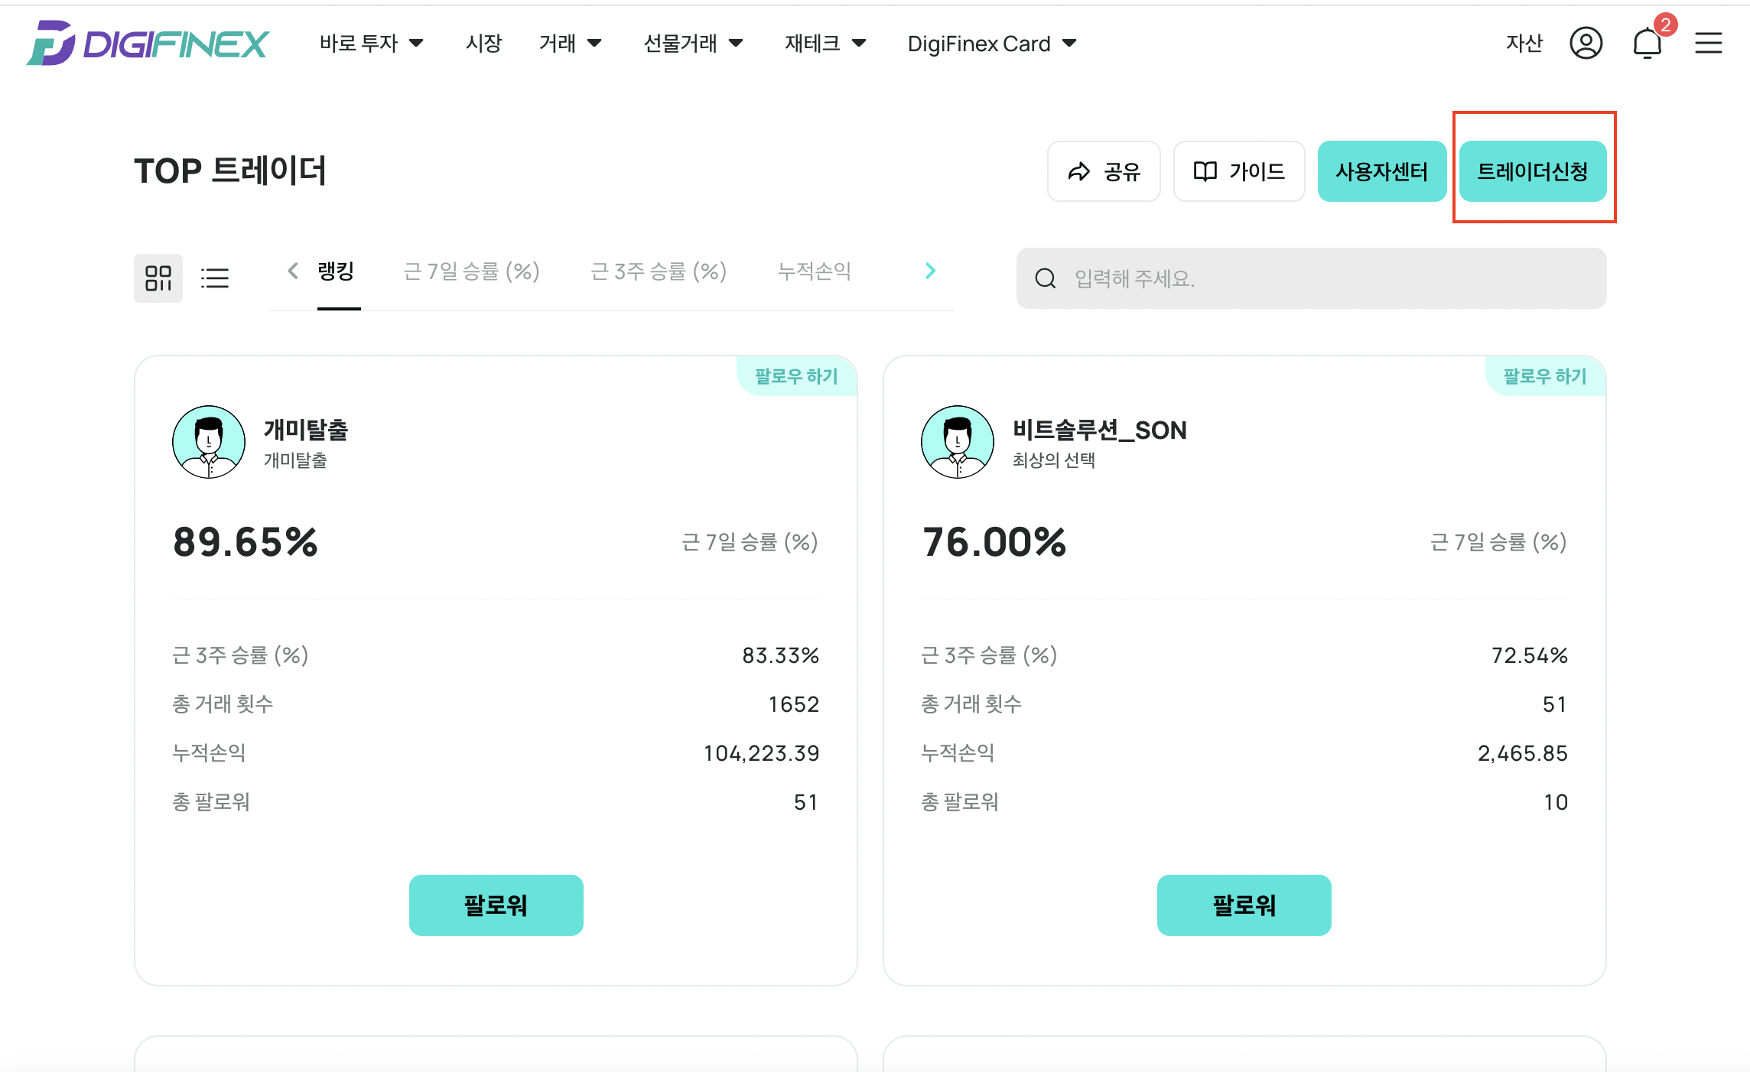Click 개미탈출 trader avatar
1750x1072 pixels.
point(209,442)
